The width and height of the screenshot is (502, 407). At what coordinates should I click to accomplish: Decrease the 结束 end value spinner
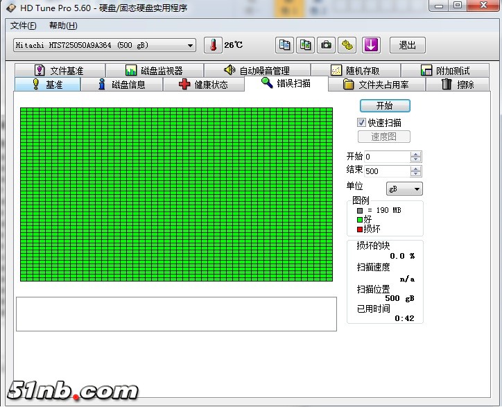tap(415, 174)
